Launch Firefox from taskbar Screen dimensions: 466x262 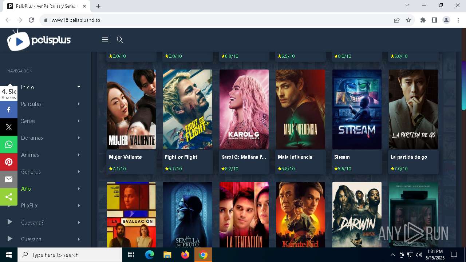185,255
